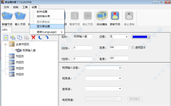Viewport: 171px width, 106px height.
Task: Click the 新建节目 folder icon
Action: 7,16
